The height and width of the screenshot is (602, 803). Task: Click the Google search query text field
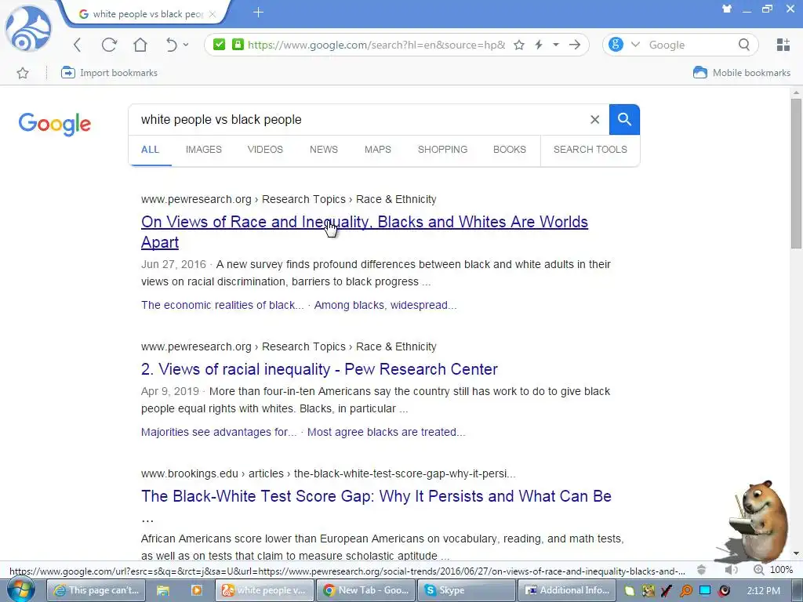point(358,119)
